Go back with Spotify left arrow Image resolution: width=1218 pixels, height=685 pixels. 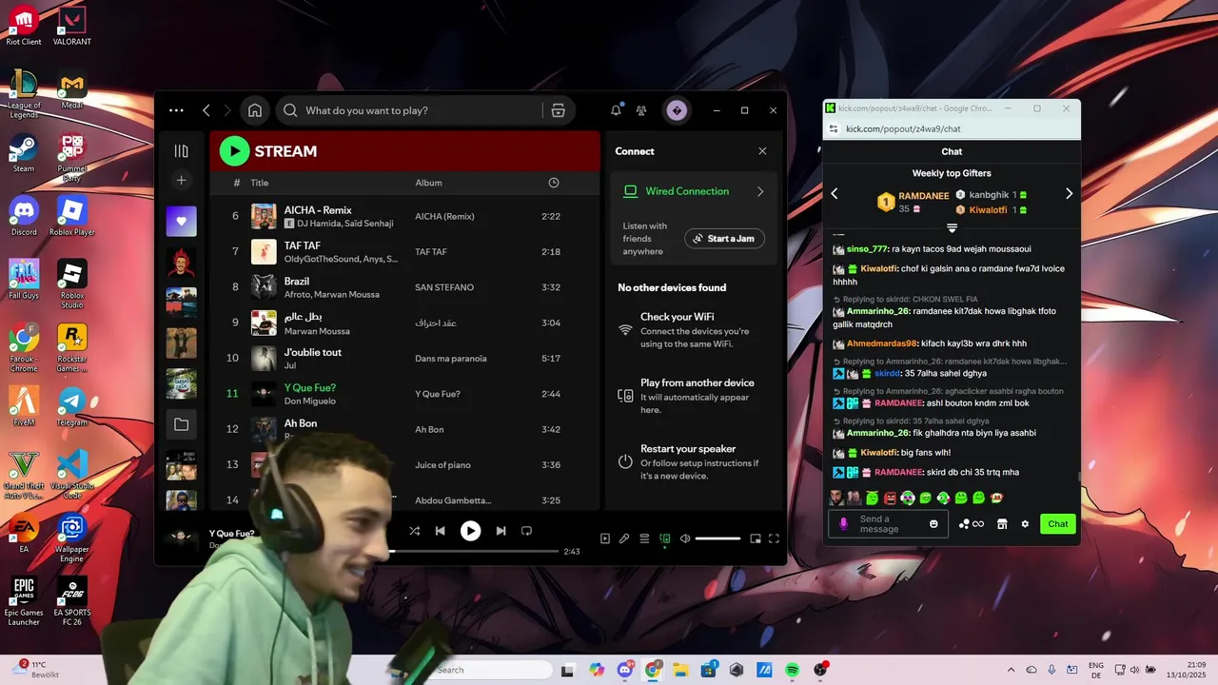(206, 110)
